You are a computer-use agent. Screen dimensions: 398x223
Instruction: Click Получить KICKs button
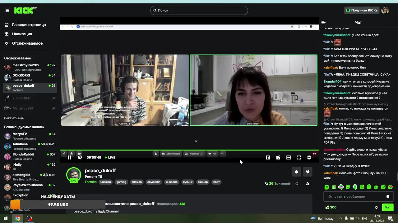(x=362, y=11)
